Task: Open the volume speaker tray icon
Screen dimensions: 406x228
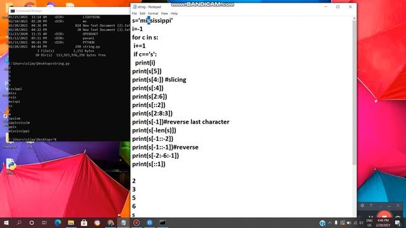Action: pyautogui.click(x=362, y=223)
